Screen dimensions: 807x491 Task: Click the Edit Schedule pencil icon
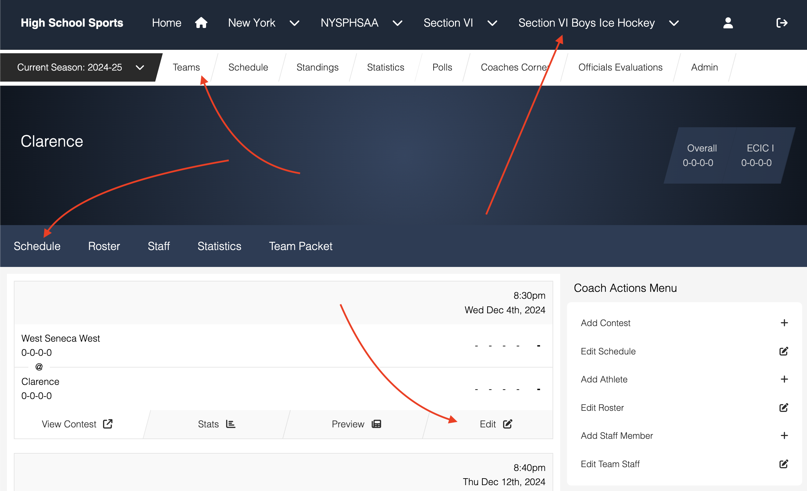[783, 351]
